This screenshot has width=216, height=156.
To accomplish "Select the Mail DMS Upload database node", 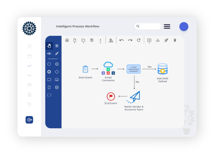I will [163, 69].
